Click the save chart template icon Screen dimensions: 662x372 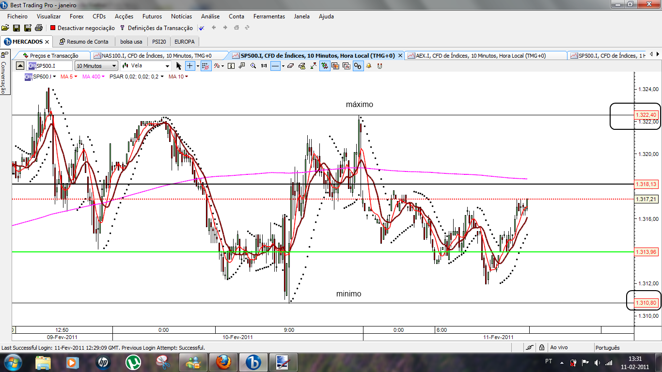[335, 65]
